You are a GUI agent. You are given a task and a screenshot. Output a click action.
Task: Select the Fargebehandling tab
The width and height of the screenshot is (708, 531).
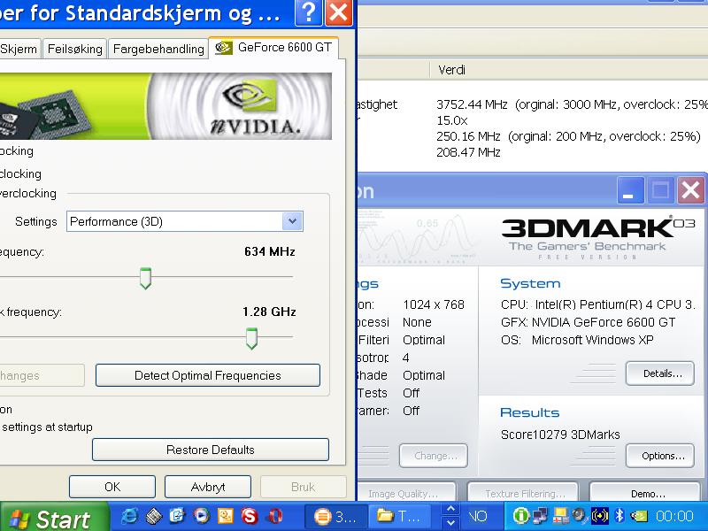[x=158, y=49]
